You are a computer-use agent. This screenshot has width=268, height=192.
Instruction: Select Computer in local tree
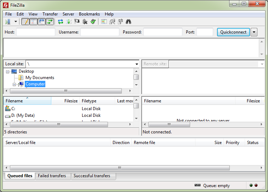click(x=35, y=84)
